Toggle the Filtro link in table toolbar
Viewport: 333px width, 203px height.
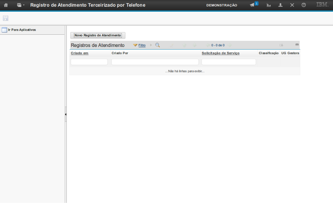pyautogui.click(x=142, y=45)
